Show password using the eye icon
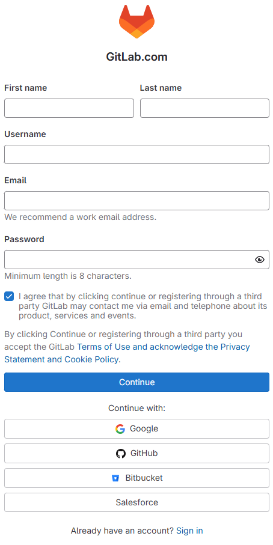The height and width of the screenshot is (545, 273). point(259,260)
